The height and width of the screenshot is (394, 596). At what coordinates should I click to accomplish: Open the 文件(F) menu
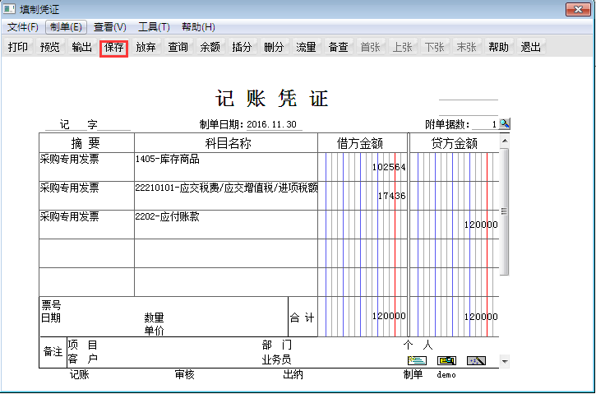[23, 27]
